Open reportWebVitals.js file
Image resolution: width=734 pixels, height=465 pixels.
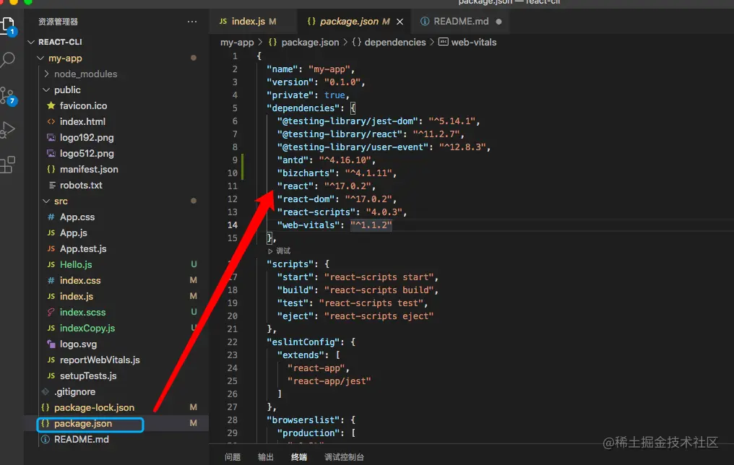click(100, 360)
